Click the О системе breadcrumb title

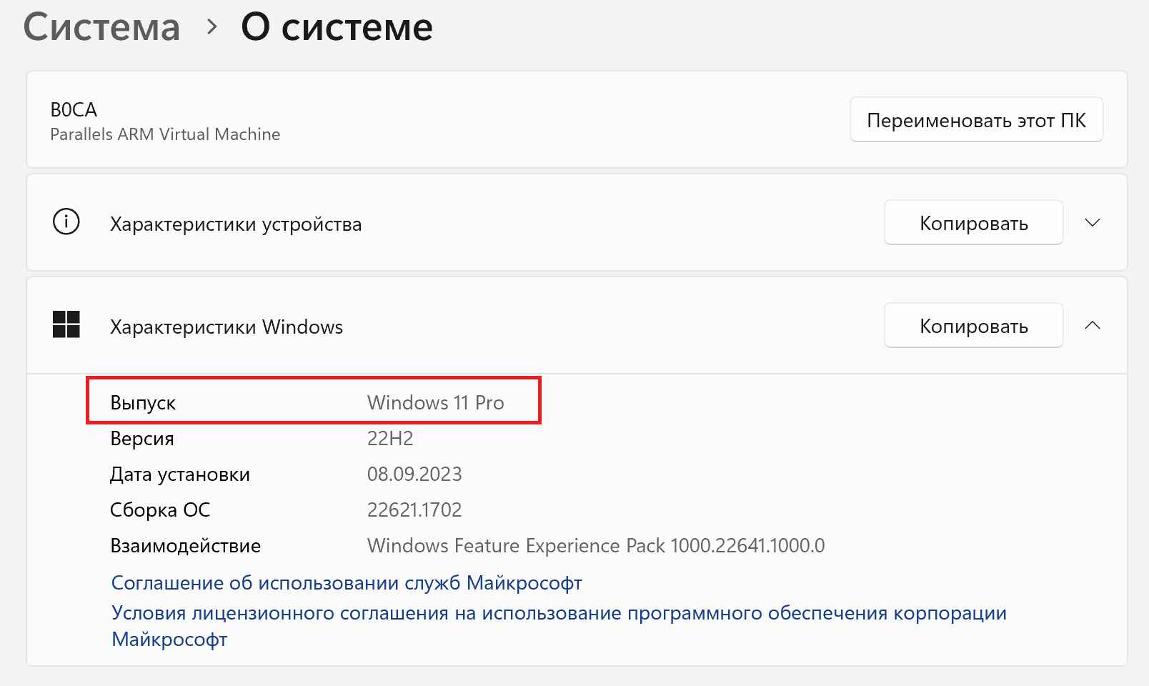pos(337,27)
